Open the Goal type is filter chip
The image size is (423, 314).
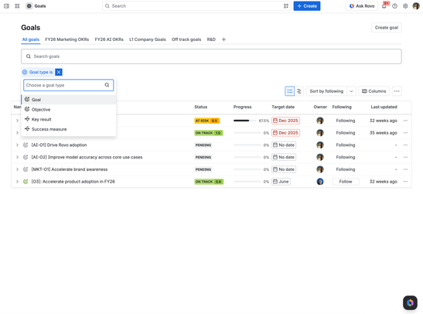39,72
